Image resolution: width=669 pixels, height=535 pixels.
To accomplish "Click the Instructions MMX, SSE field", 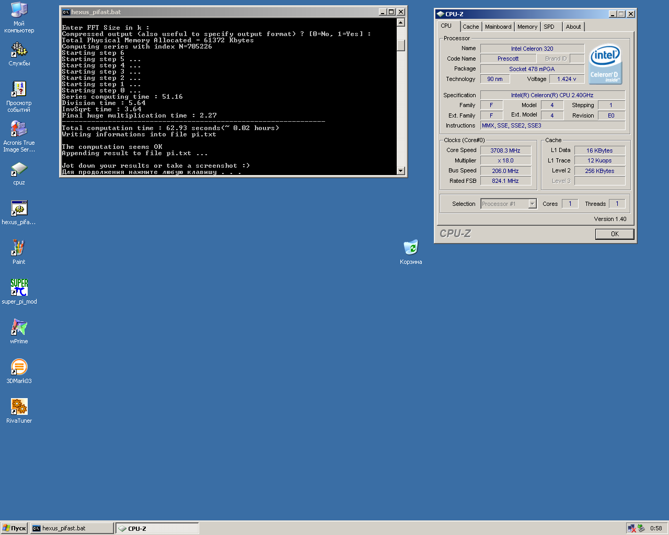I will pyautogui.click(x=553, y=125).
